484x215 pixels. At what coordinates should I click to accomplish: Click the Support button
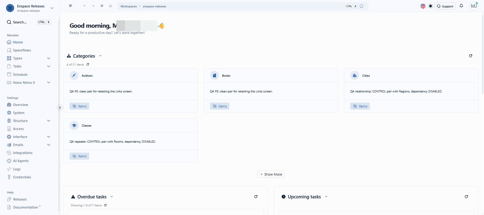pyautogui.click(x=445, y=6)
